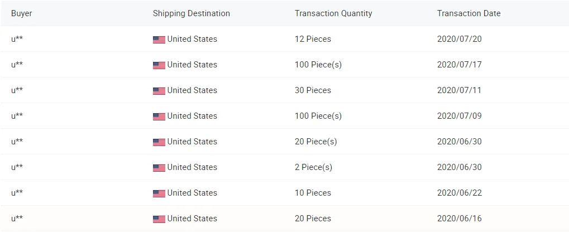Screen dimensions: 569x233
Task: Click the US flag in the 2020/07/20 row
Action: click(x=159, y=40)
